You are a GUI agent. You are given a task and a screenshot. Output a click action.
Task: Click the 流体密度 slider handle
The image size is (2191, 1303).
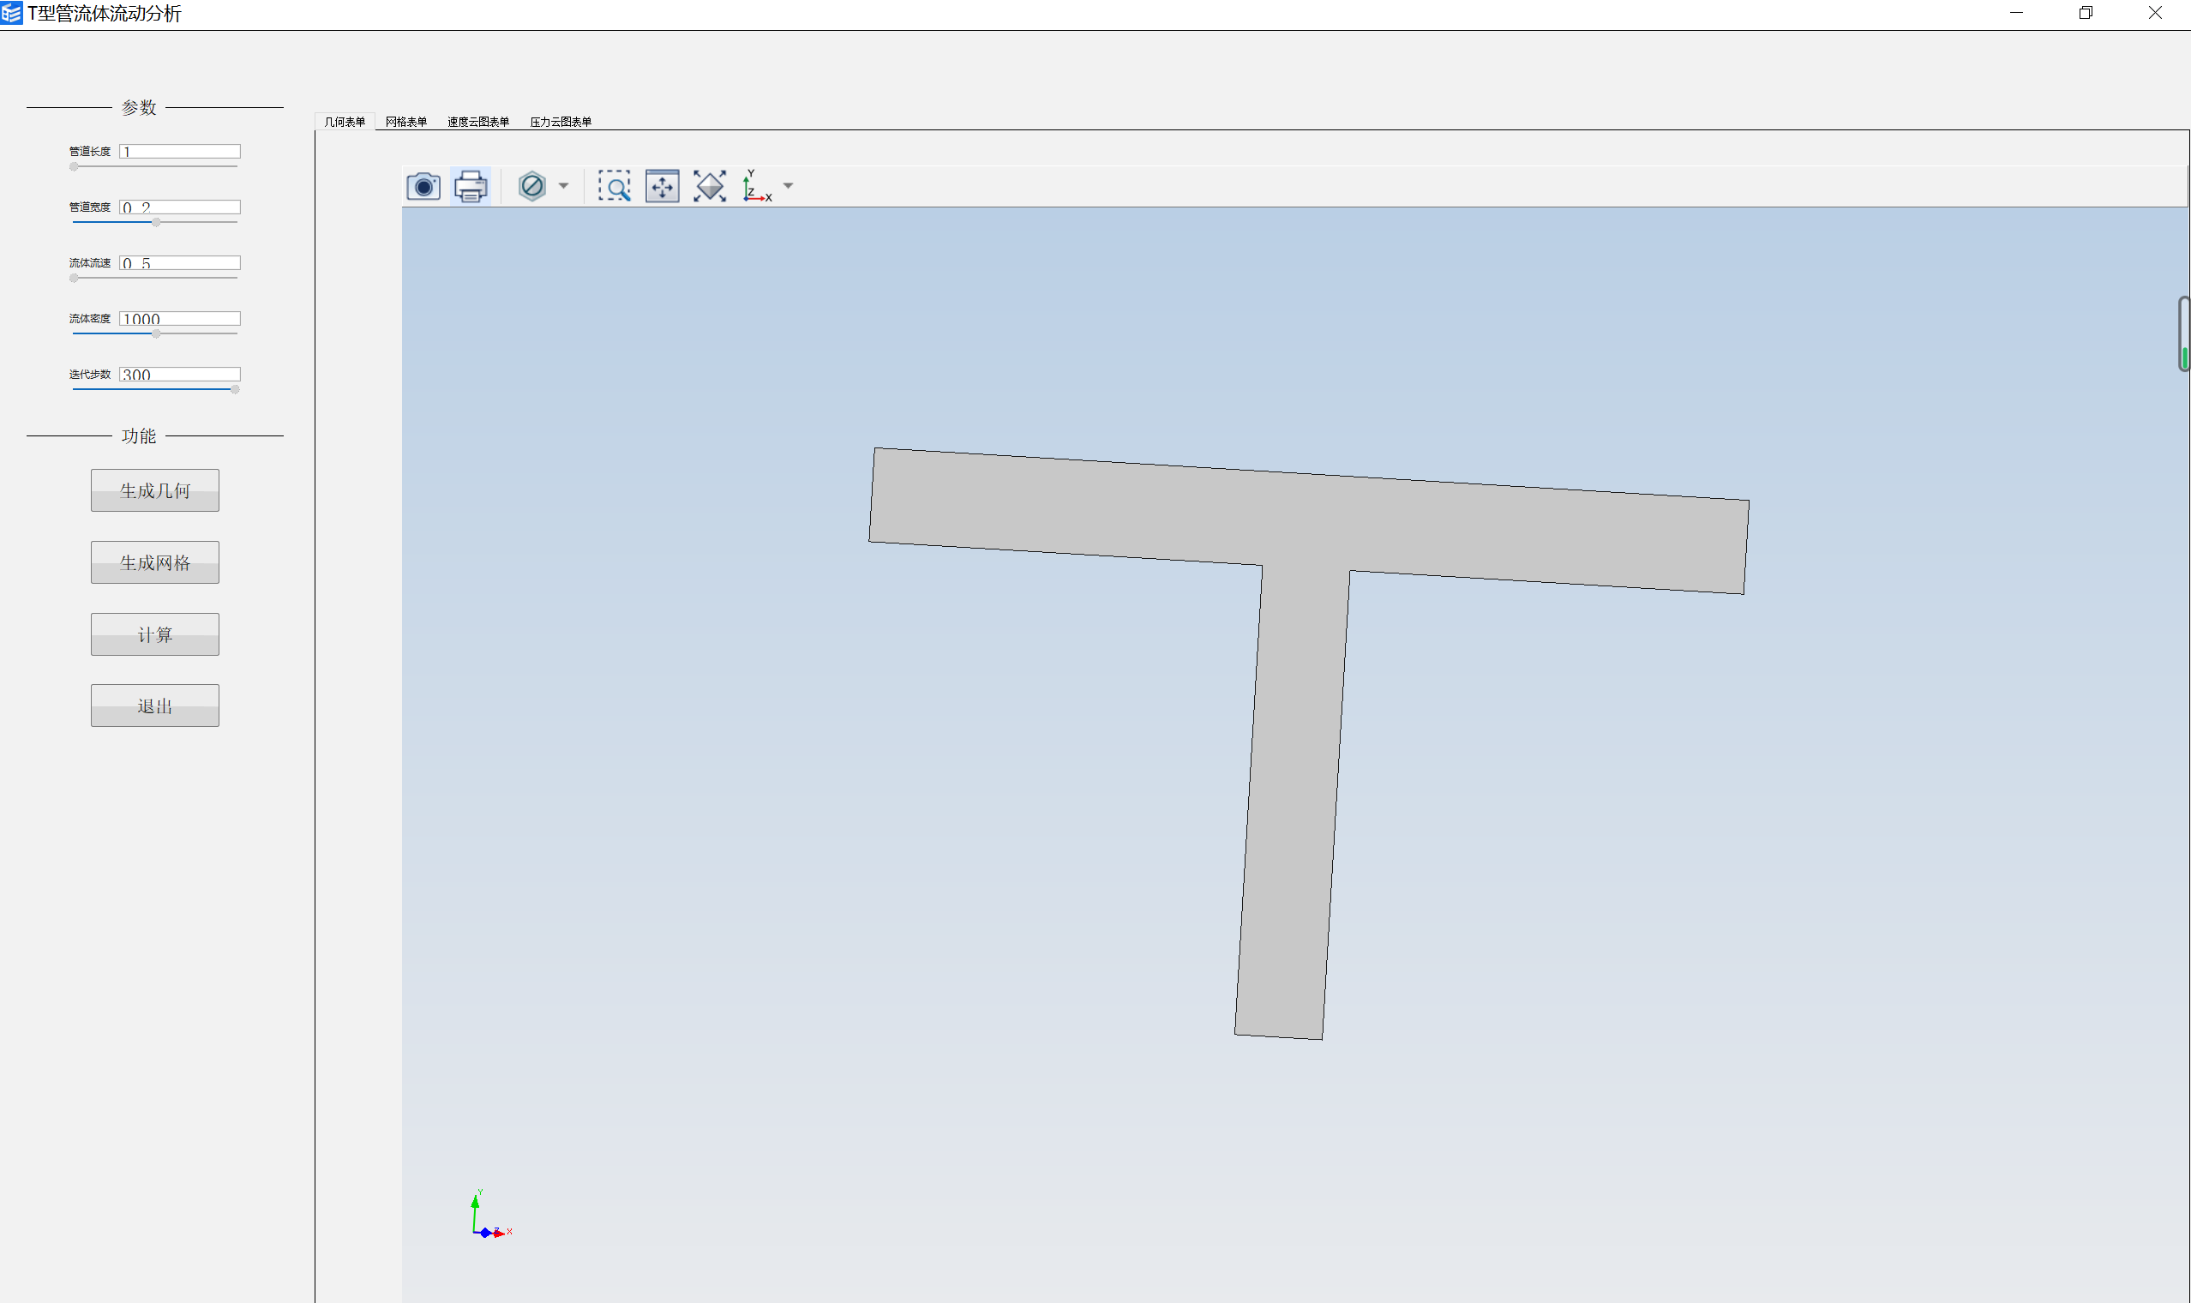pyautogui.click(x=156, y=333)
